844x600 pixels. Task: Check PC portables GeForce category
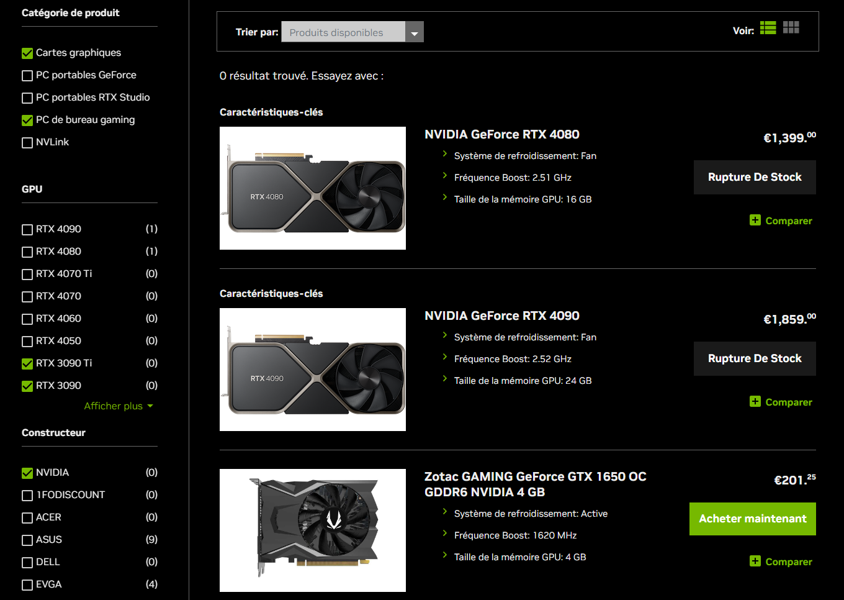click(27, 76)
